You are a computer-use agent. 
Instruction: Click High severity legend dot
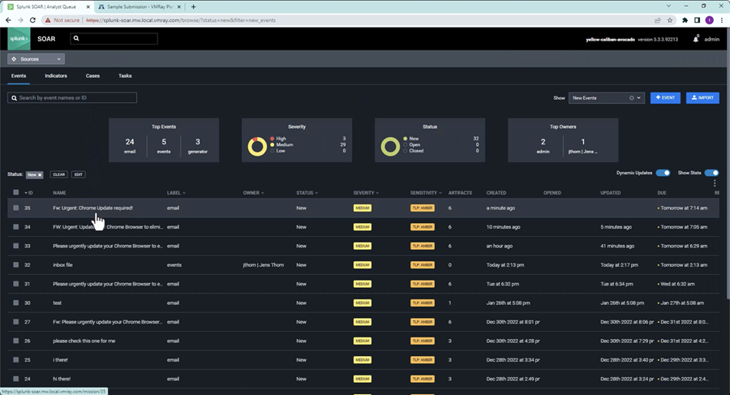[273, 139]
